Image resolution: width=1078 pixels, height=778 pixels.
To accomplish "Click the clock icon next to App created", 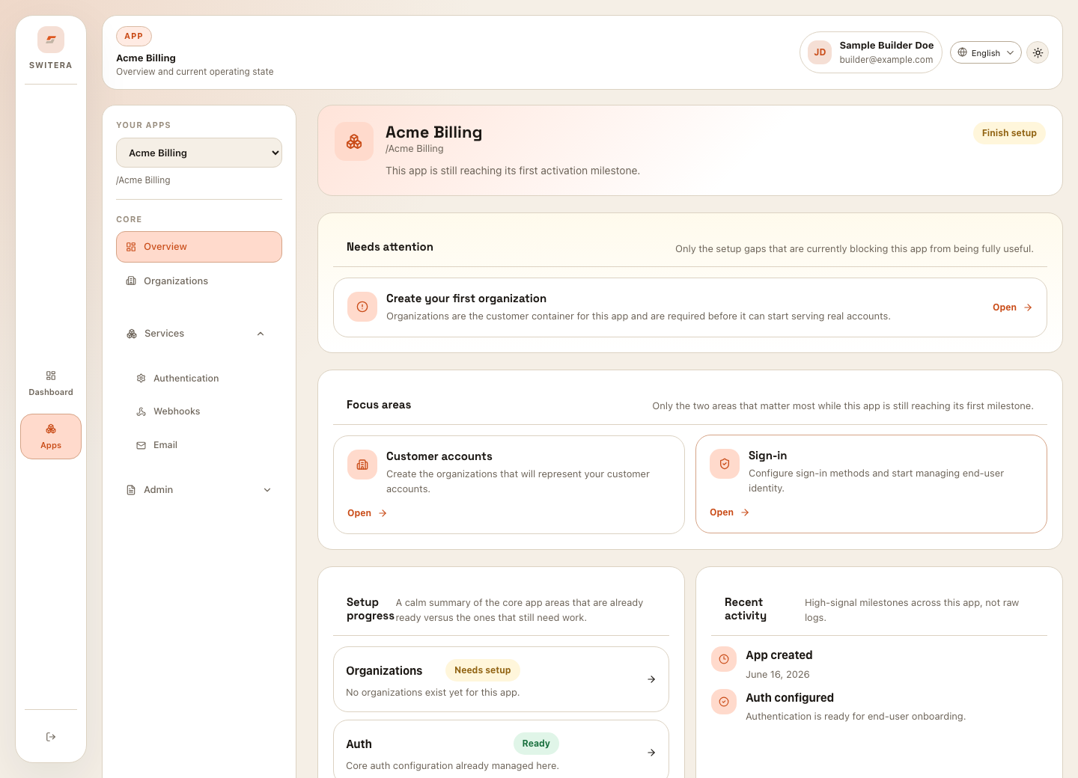I will tap(724, 659).
